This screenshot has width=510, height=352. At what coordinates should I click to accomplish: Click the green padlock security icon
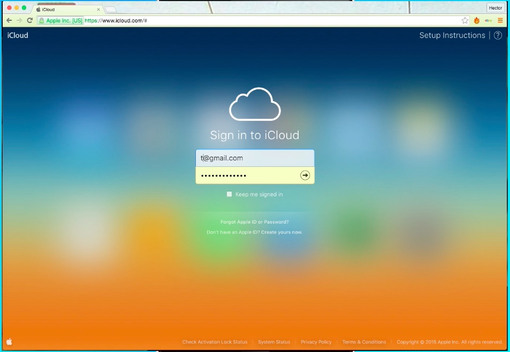pos(42,20)
